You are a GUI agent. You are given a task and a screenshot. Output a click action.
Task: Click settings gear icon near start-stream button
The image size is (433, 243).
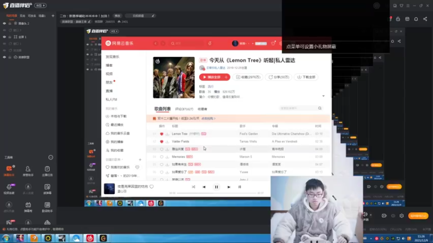pos(402,215)
